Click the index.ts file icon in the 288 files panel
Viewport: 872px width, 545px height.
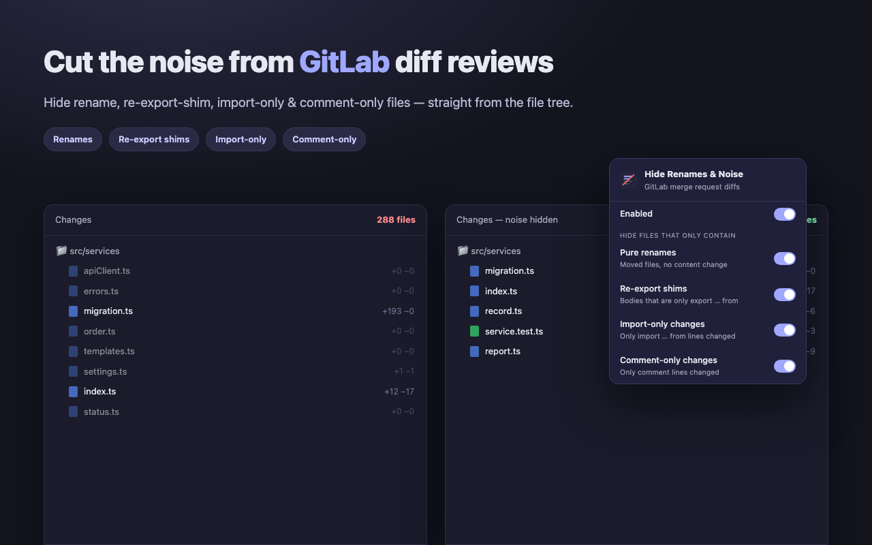point(73,392)
